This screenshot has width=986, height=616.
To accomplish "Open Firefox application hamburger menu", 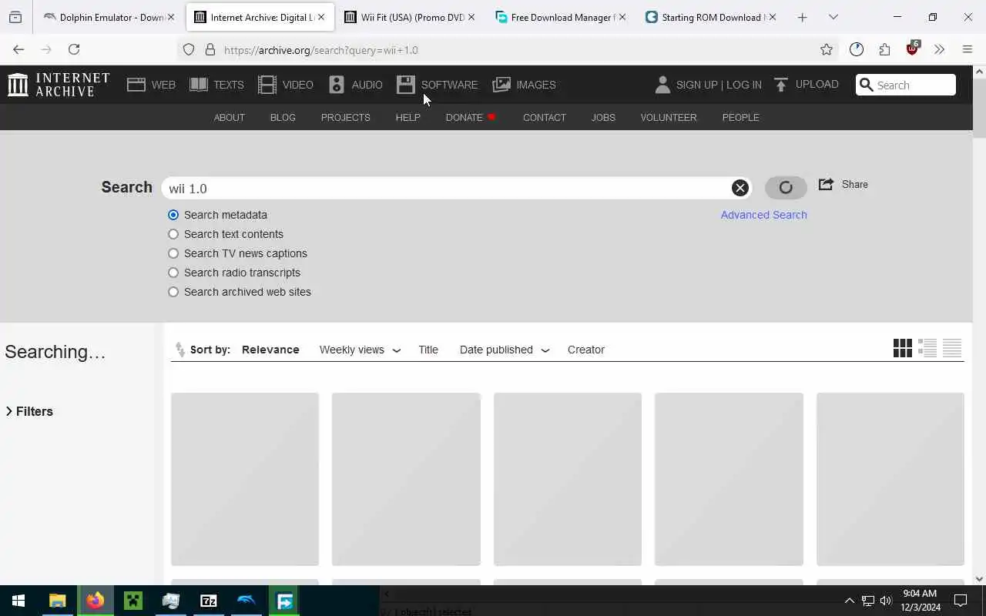I will coord(968,49).
